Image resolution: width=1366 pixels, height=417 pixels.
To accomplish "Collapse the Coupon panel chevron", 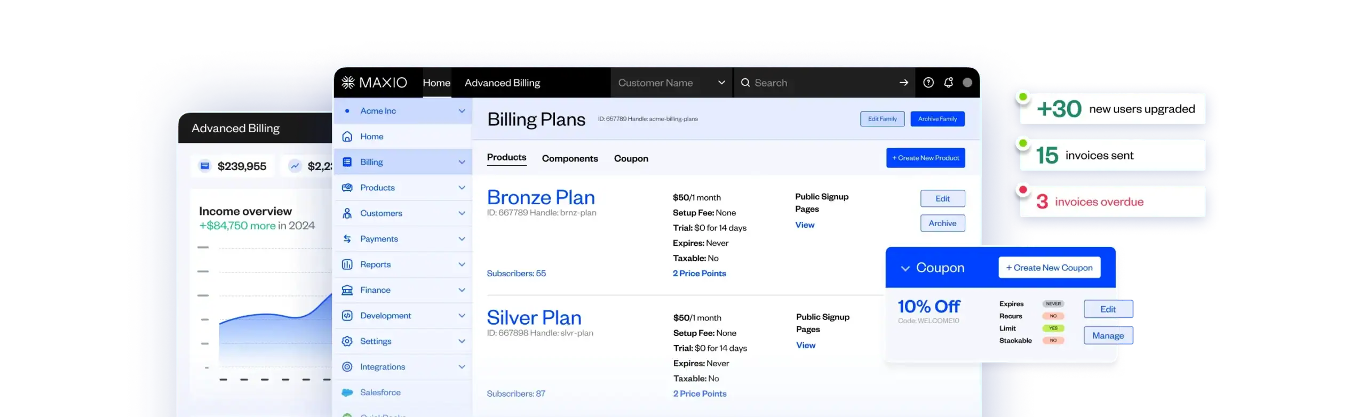I will click(x=905, y=268).
